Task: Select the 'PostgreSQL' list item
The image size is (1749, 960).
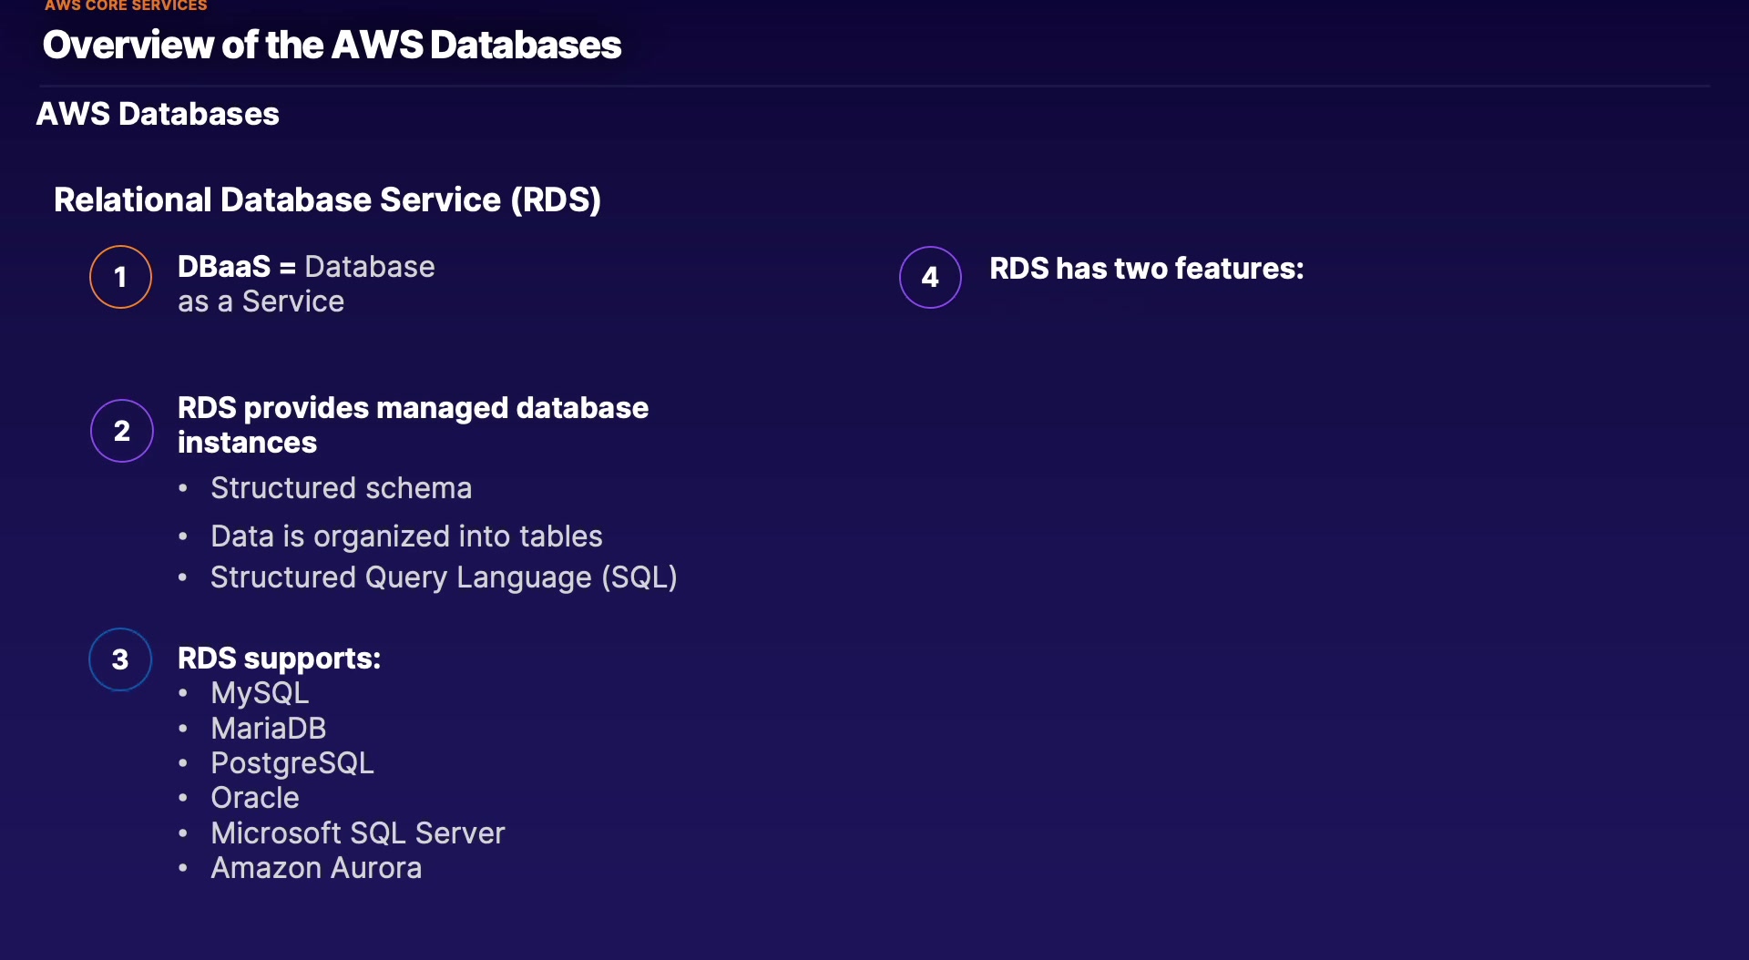Action: point(291,763)
